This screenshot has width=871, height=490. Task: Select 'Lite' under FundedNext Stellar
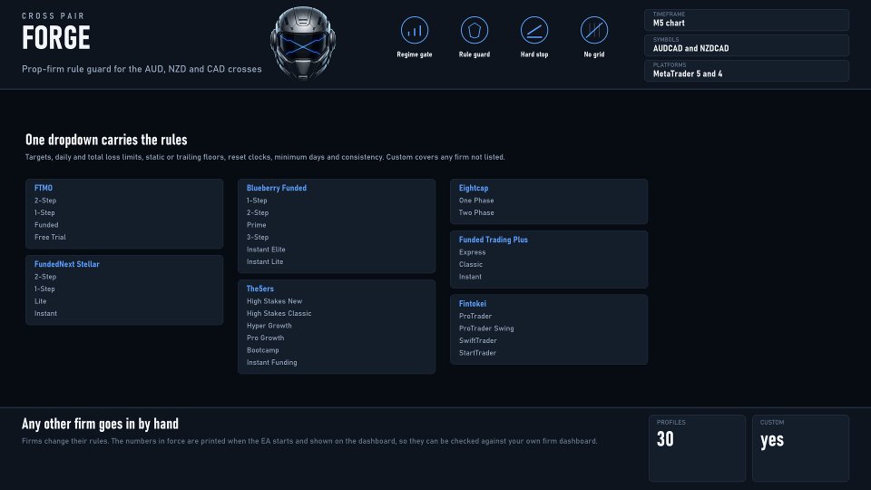(41, 301)
